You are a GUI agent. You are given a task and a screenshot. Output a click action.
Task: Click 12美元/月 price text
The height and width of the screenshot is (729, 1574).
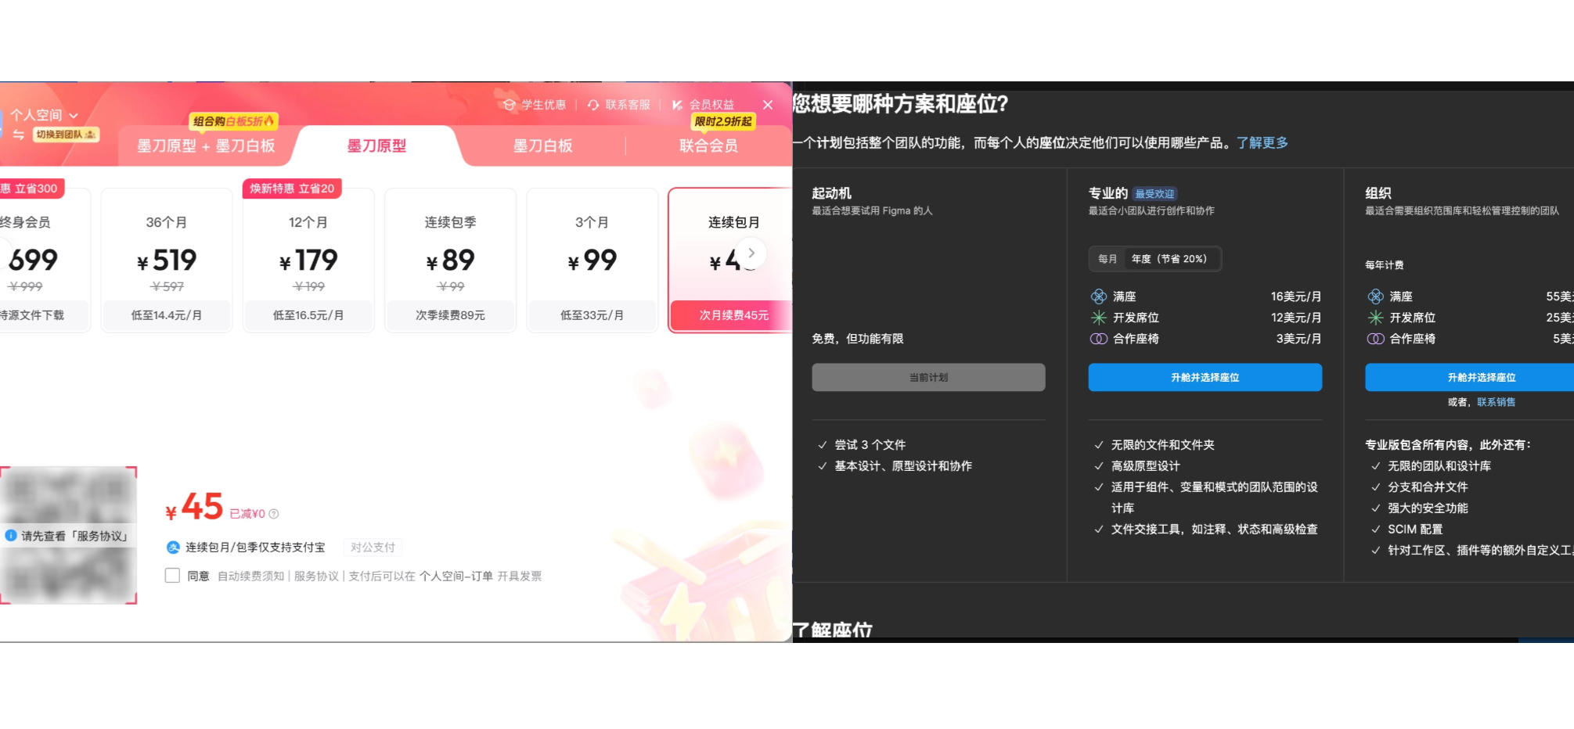tap(1296, 318)
